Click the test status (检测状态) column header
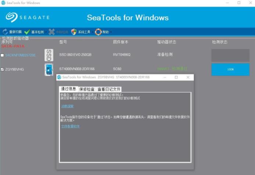Screen dimensions: 255x175 pos(220,42)
